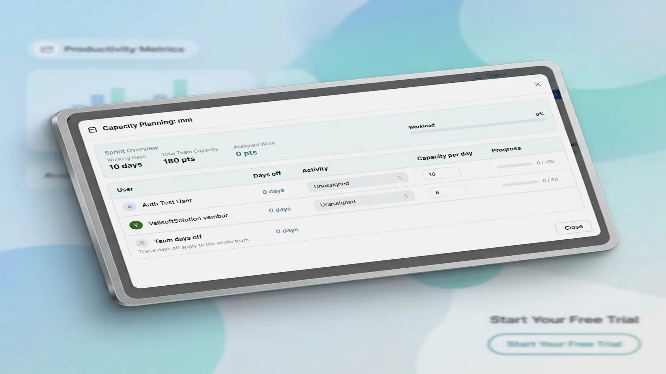666x374 pixels.
Task: Click the User column header
Action: pyautogui.click(x=125, y=189)
